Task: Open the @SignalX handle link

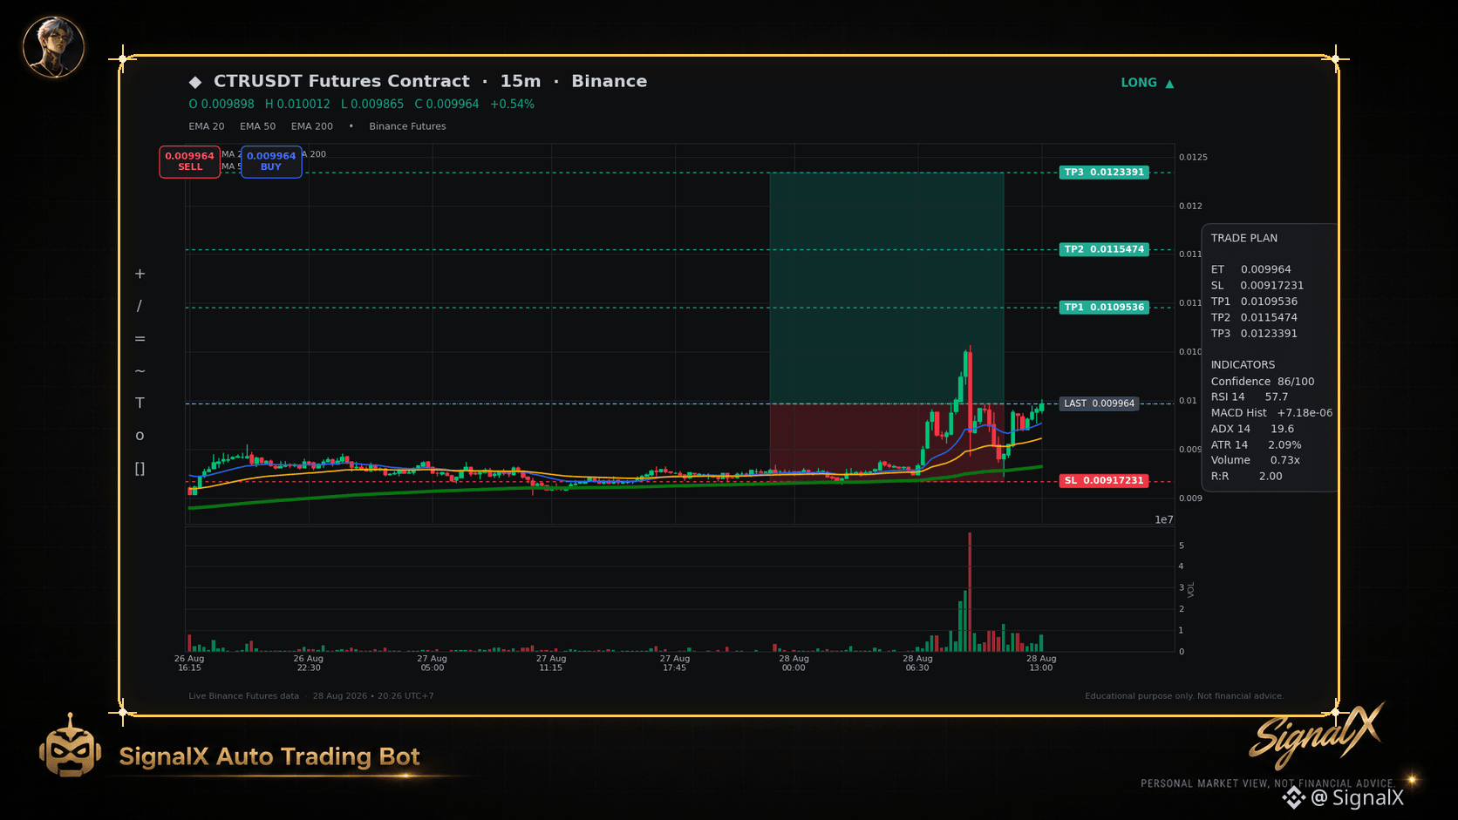Action: 1358,797
